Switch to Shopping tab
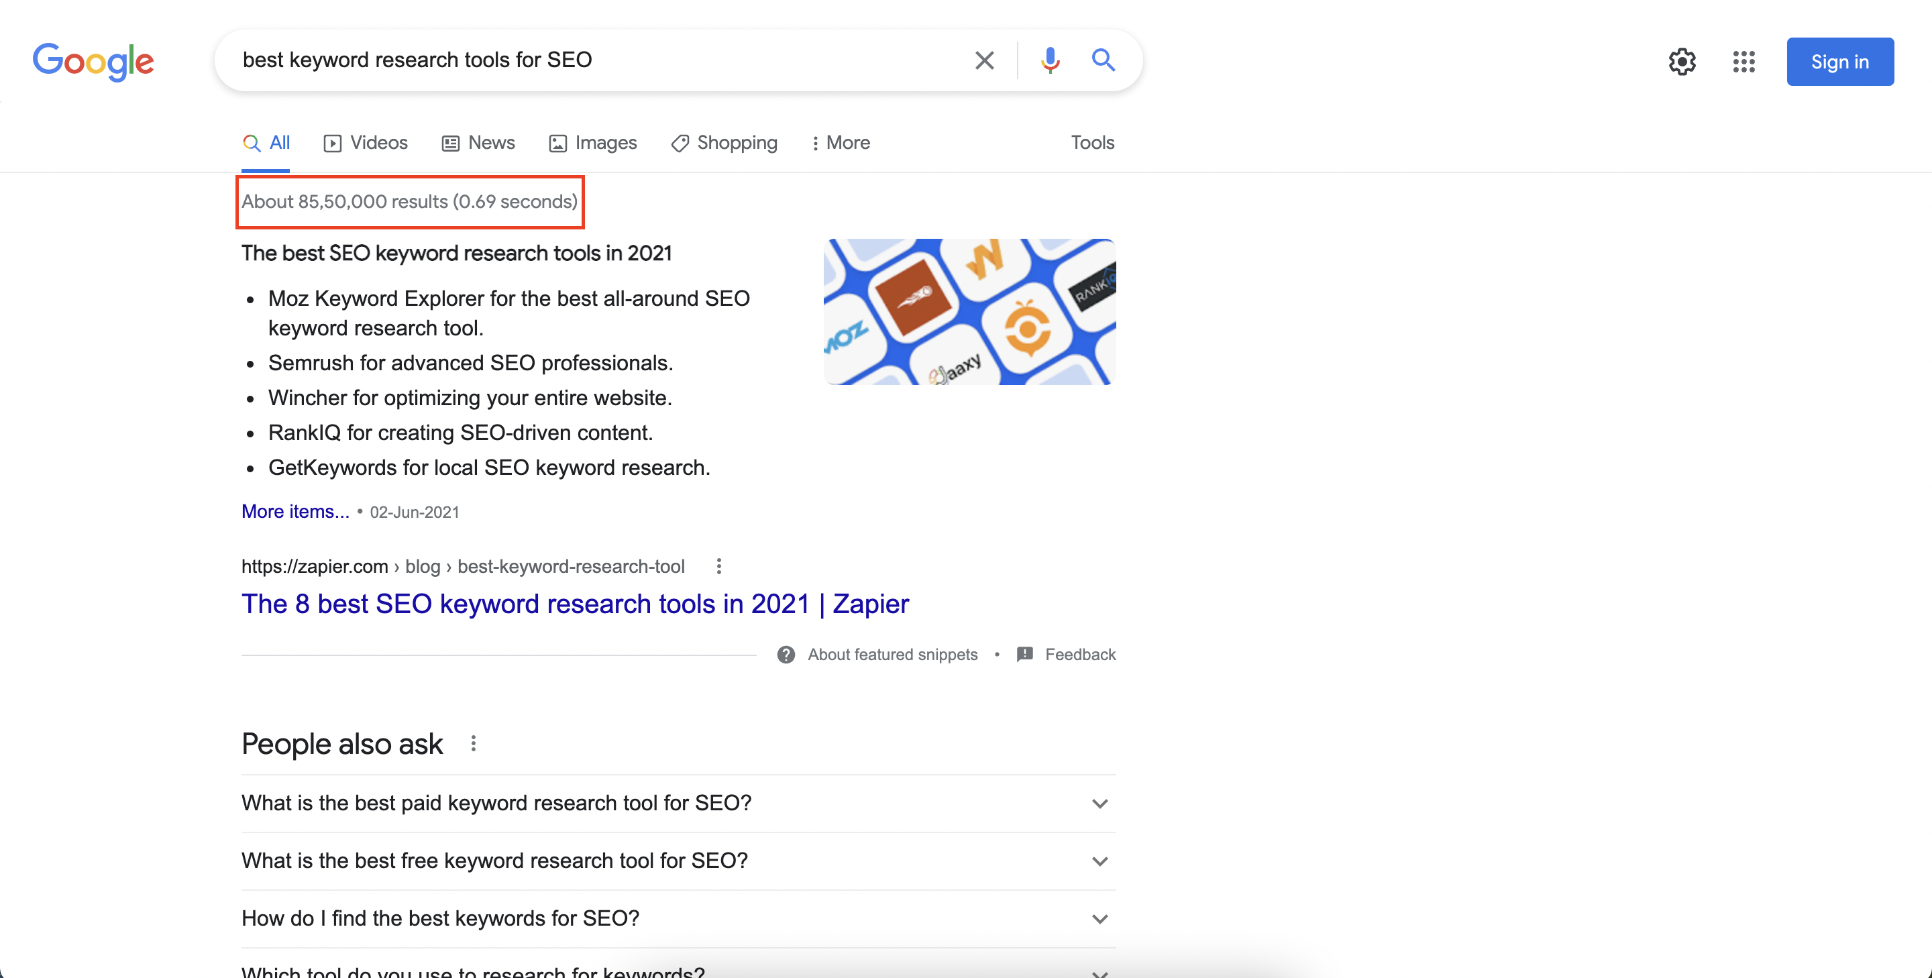1932x978 pixels. [724, 142]
